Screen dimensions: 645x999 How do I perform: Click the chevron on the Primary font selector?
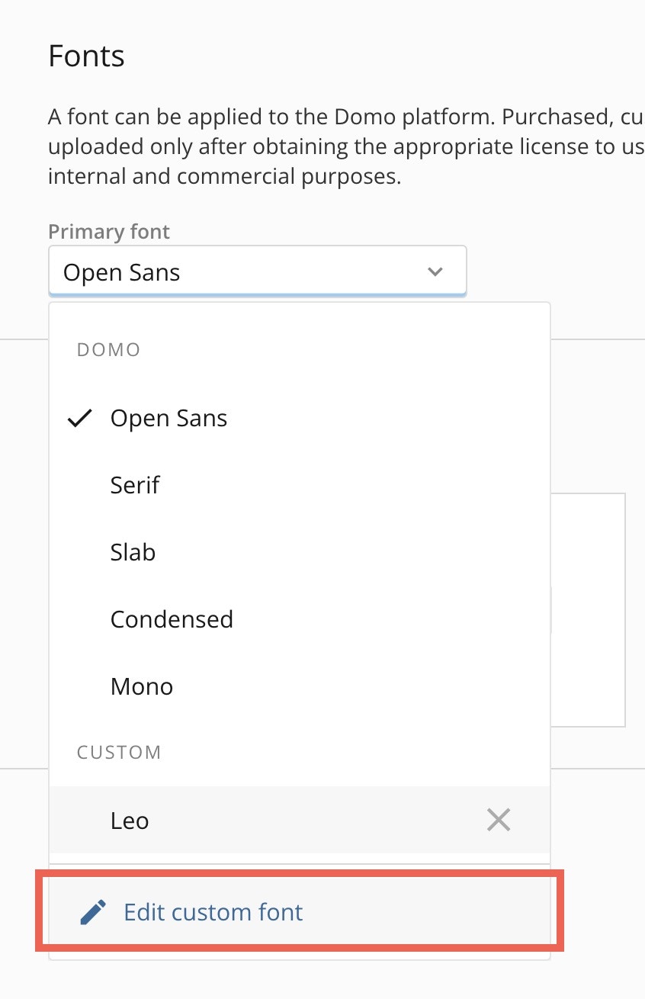tap(434, 271)
